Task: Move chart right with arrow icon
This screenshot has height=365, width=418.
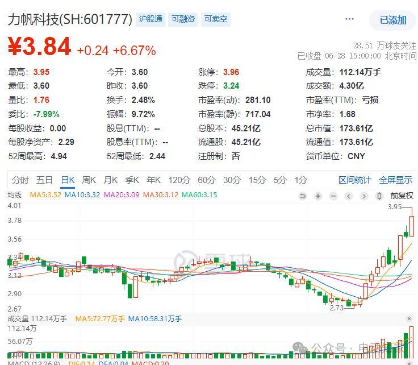Action: tap(363, 196)
